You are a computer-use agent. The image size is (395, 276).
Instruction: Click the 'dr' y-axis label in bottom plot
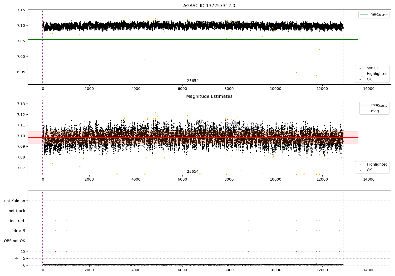17,258
